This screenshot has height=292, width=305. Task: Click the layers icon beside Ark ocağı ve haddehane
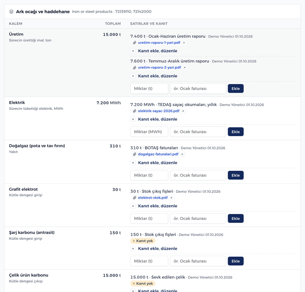point(11,12)
